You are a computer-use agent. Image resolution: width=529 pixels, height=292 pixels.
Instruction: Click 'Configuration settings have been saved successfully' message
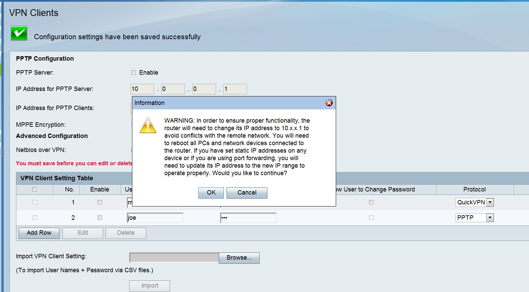[117, 37]
